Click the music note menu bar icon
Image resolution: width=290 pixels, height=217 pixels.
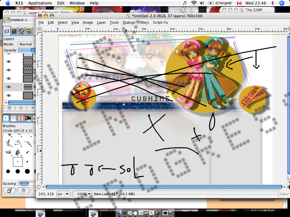pyautogui.click(x=185, y=3)
